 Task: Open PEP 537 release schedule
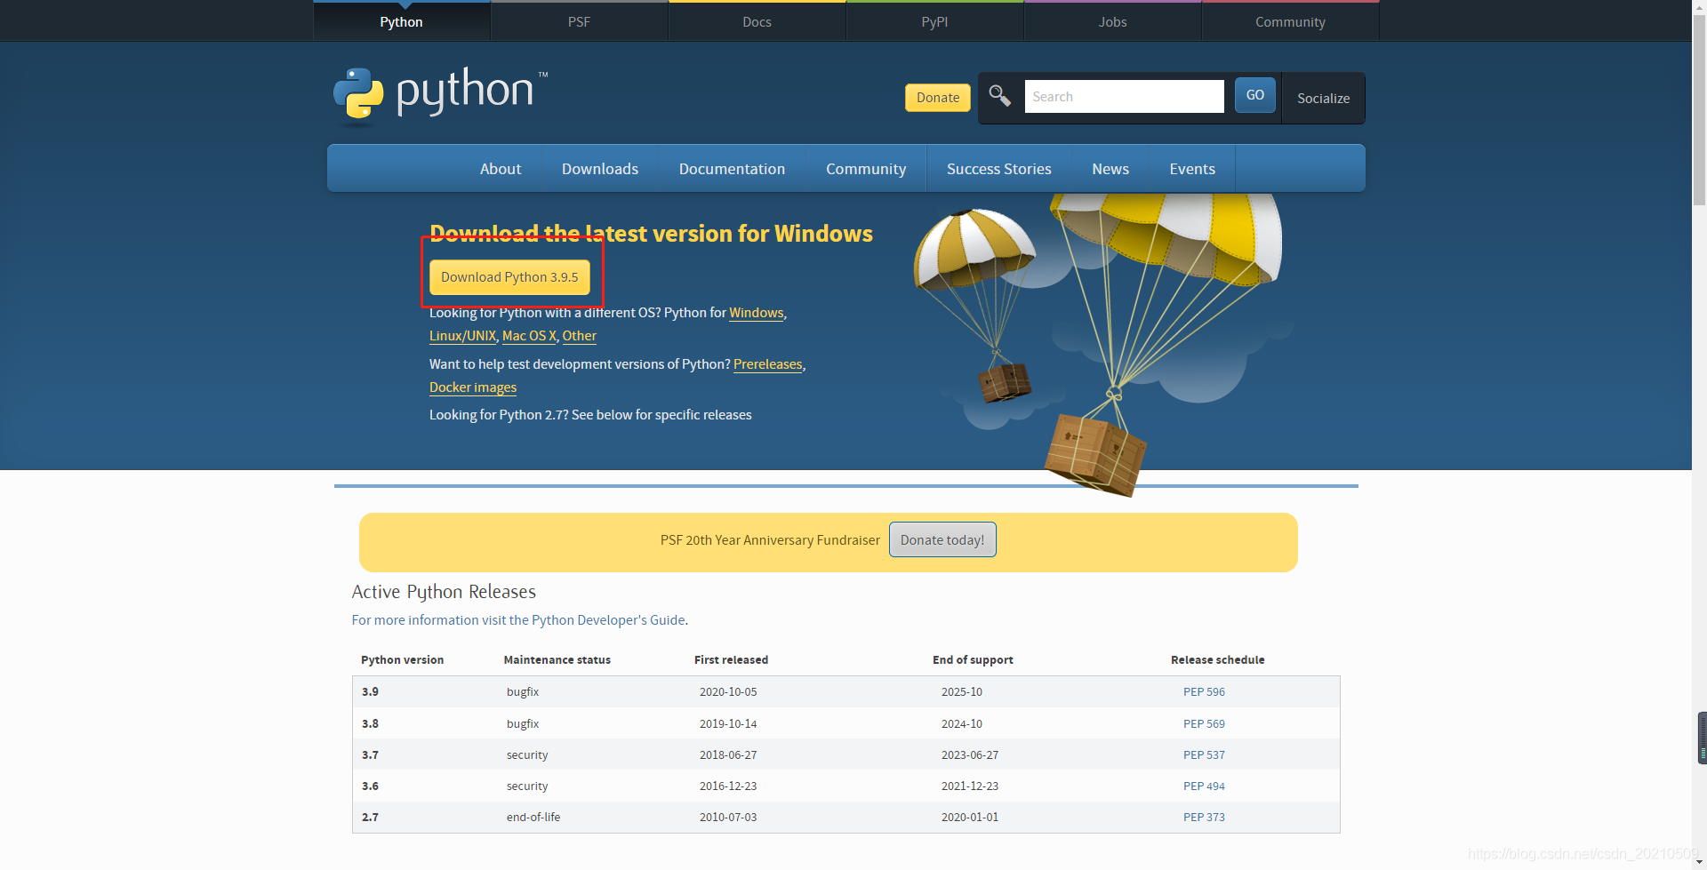(x=1204, y=755)
